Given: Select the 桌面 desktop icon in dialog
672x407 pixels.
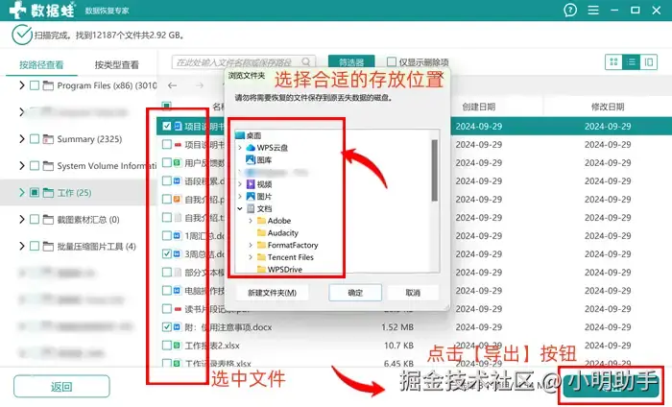Looking at the screenshot, I should click(x=240, y=135).
